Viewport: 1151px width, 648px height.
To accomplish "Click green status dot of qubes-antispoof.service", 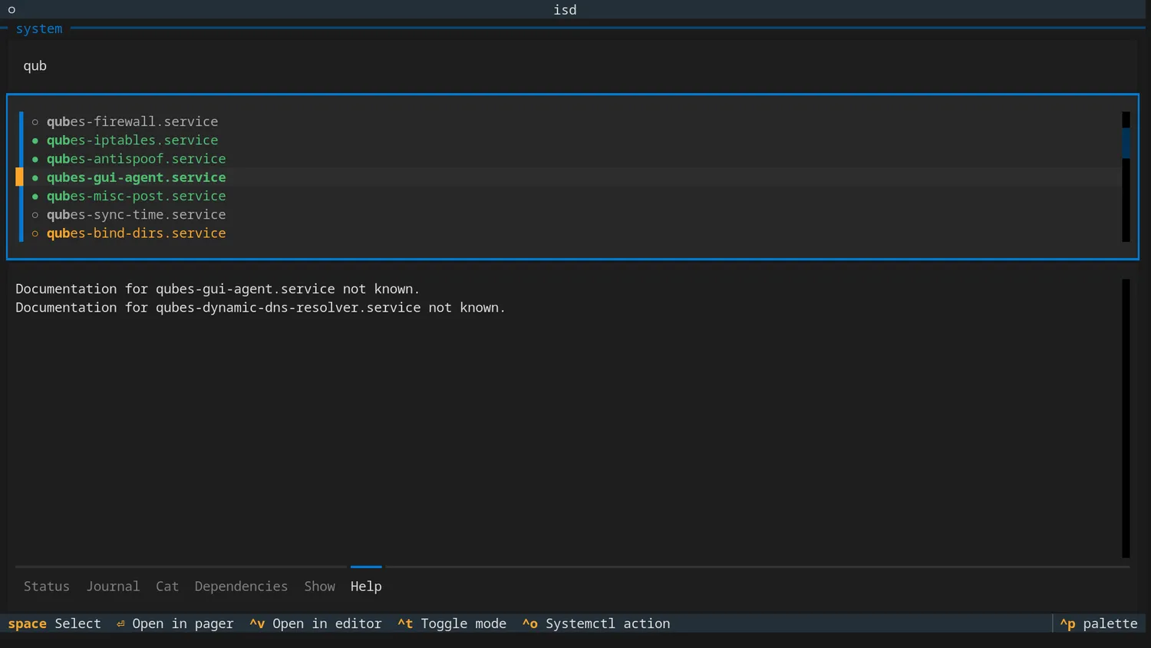I will point(35,159).
